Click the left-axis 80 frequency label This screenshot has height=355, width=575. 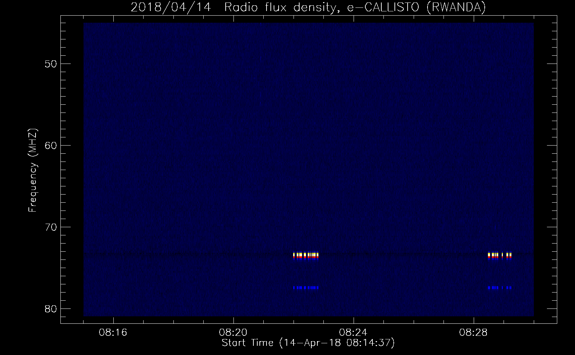[51, 309]
